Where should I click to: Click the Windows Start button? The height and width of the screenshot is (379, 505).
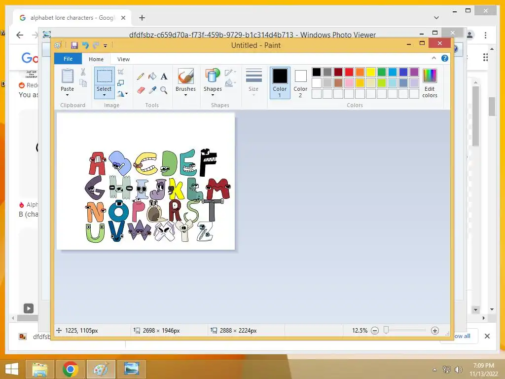(12, 369)
